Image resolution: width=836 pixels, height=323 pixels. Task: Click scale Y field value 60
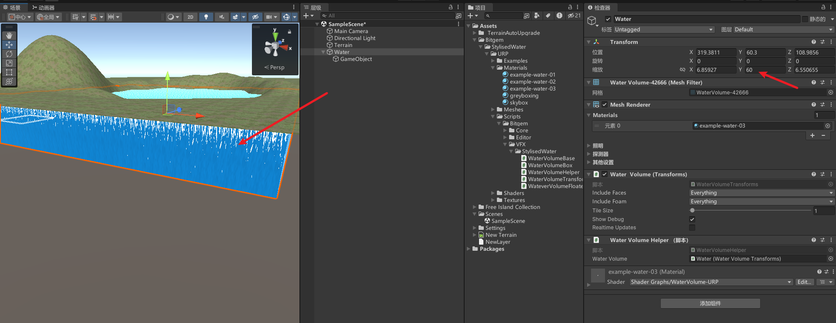pyautogui.click(x=765, y=70)
